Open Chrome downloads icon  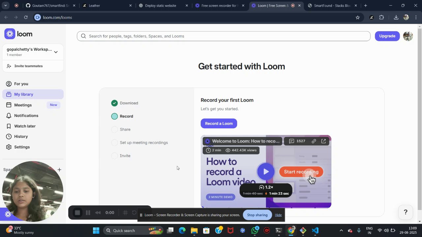click(x=396, y=17)
